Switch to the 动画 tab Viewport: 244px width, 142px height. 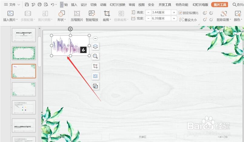point(103,5)
